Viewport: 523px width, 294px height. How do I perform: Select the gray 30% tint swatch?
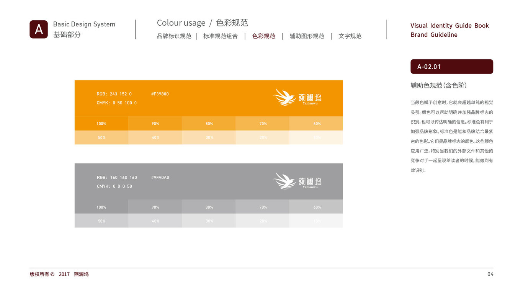(x=209, y=220)
